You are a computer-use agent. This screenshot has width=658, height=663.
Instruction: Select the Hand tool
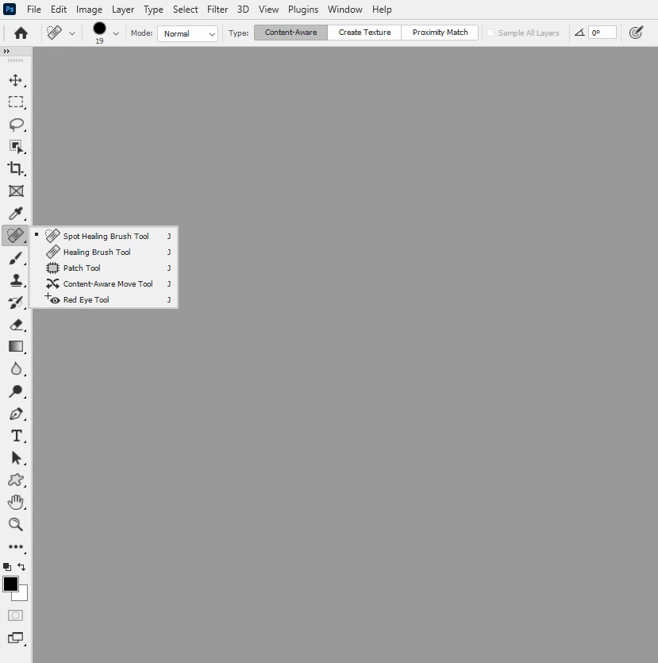pos(16,502)
